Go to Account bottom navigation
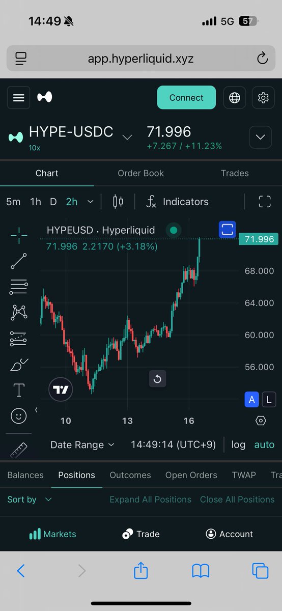The image size is (282, 611). pyautogui.click(x=229, y=534)
